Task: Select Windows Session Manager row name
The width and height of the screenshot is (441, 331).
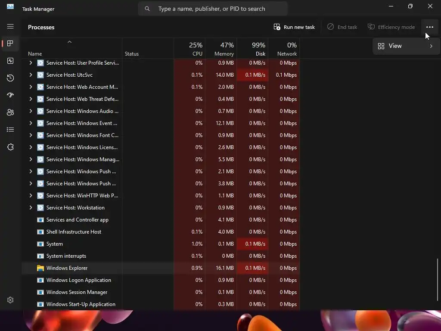Action: pos(77,292)
